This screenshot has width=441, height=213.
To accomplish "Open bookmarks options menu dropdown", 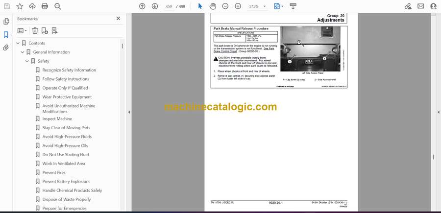I will [x=22, y=31].
